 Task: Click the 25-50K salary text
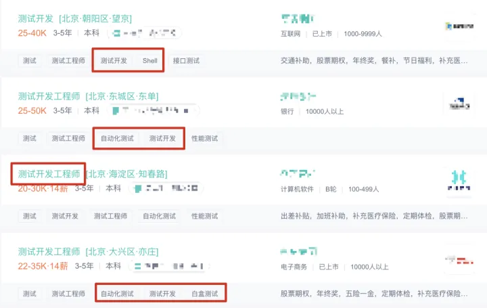tap(32, 110)
